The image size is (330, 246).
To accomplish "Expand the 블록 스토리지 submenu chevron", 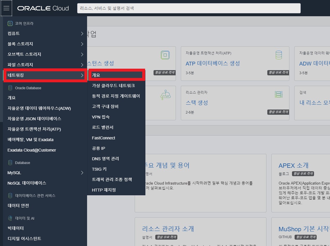I will [82, 44].
